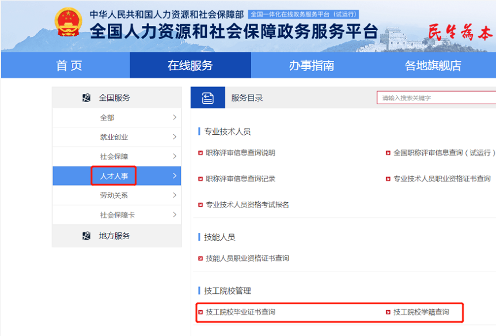This screenshot has height=336, width=496.
Task: Open 全国职称评审信息查询（试运行） link
Action: 444,153
